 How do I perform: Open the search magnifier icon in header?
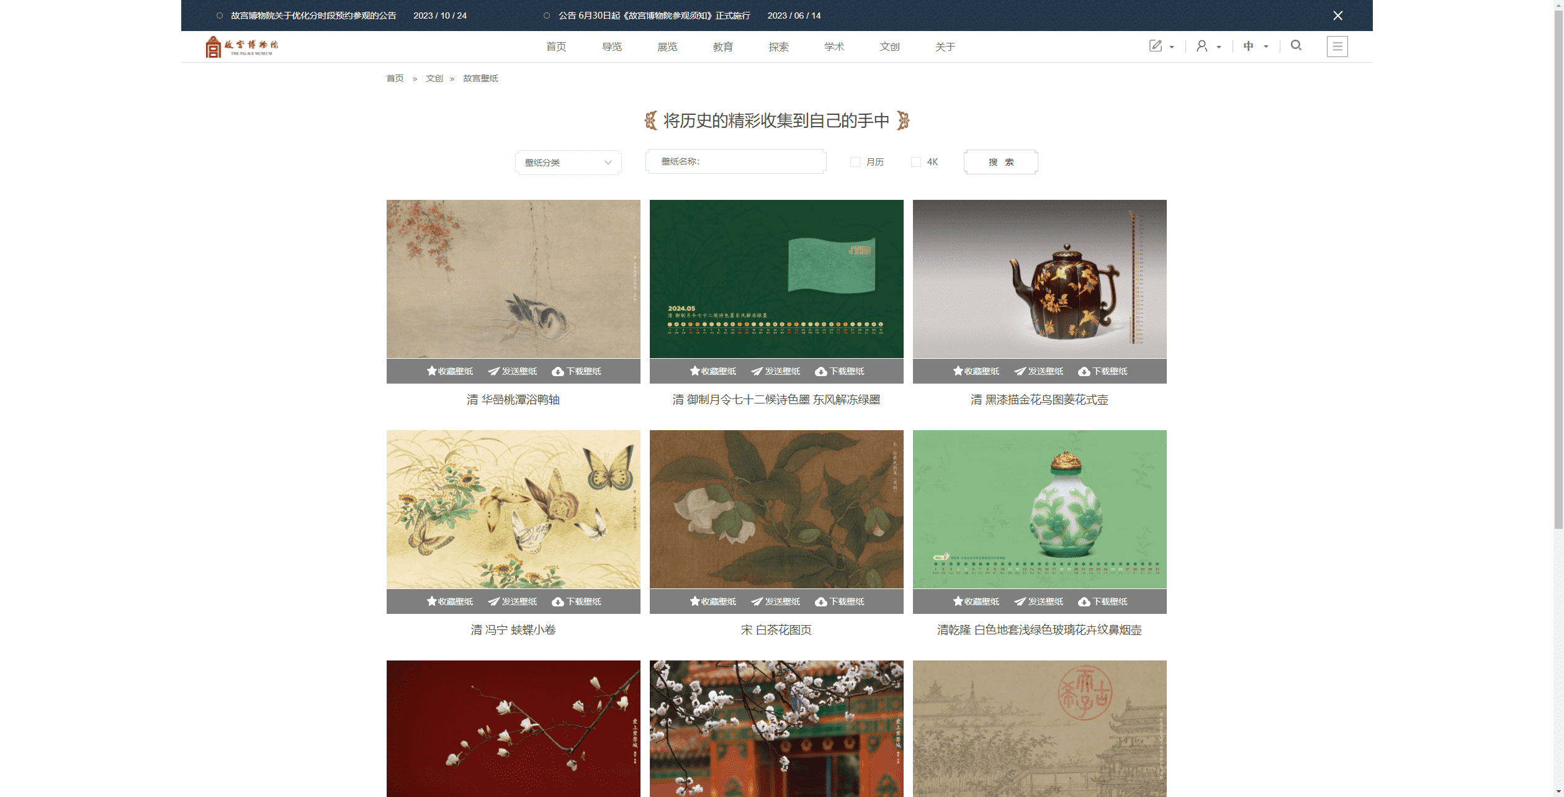click(1296, 45)
